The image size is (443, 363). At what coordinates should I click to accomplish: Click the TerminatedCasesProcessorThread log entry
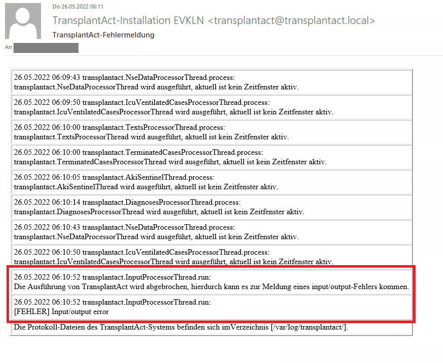pos(170,157)
